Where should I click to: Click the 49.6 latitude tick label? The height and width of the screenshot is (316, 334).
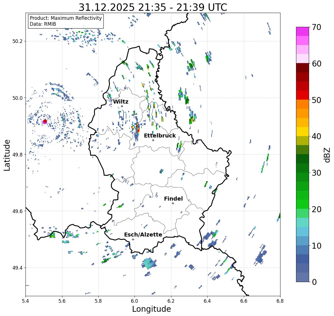coord(18,211)
